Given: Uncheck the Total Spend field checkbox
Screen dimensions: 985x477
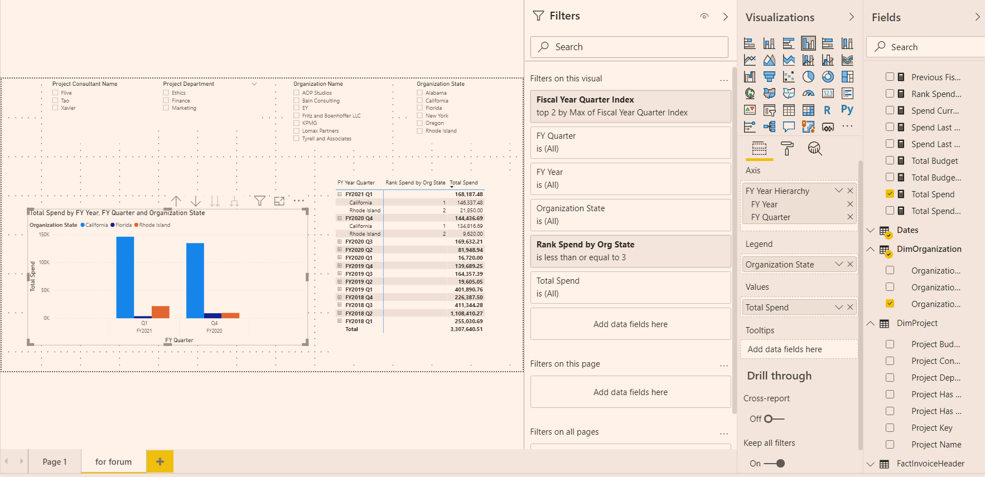Looking at the screenshot, I should click(x=890, y=194).
